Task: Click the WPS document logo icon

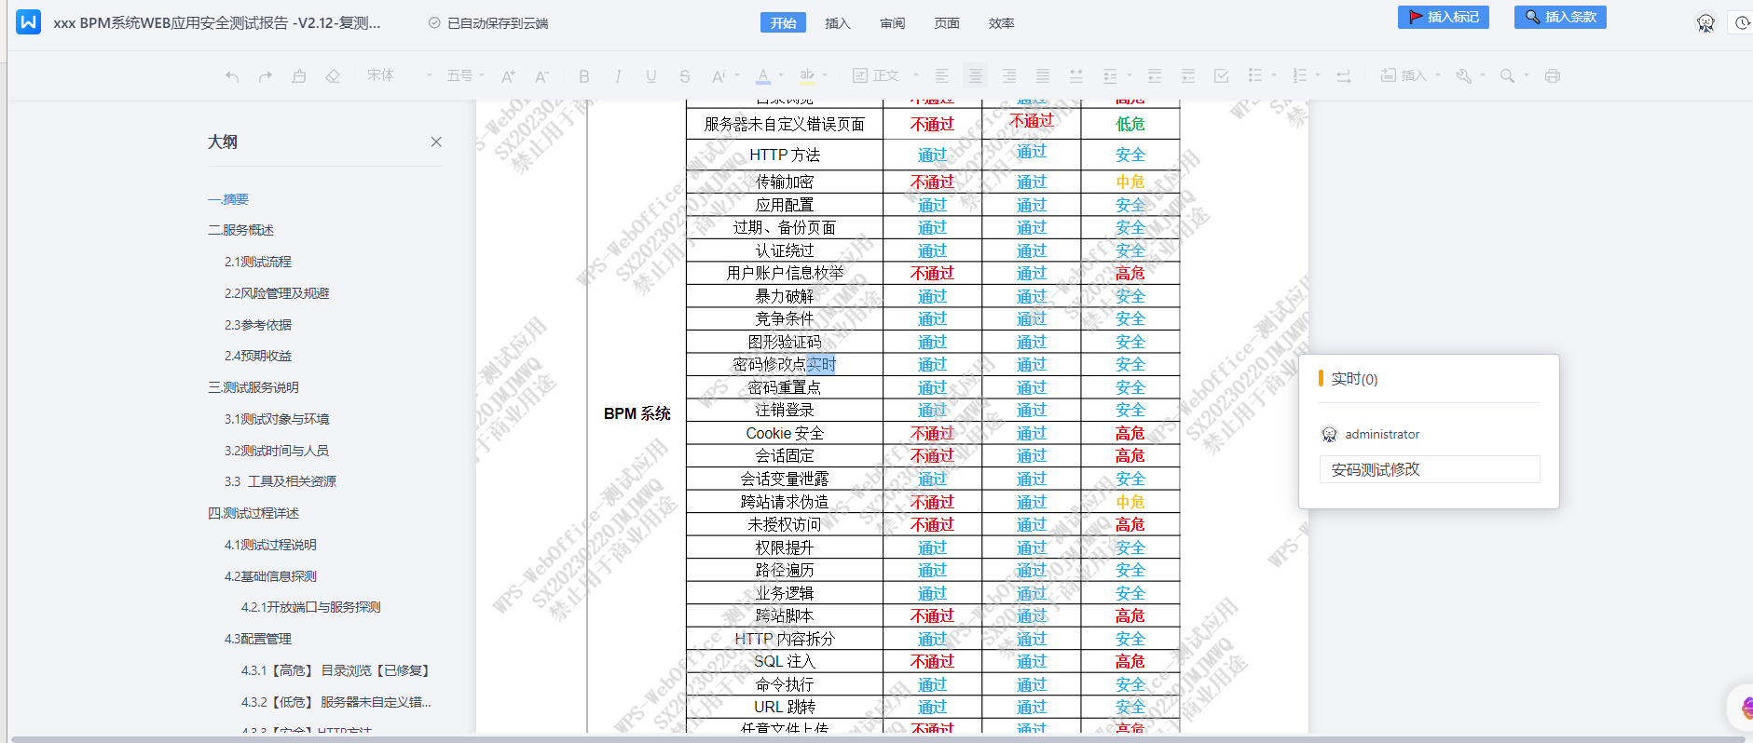Action: 29,21
